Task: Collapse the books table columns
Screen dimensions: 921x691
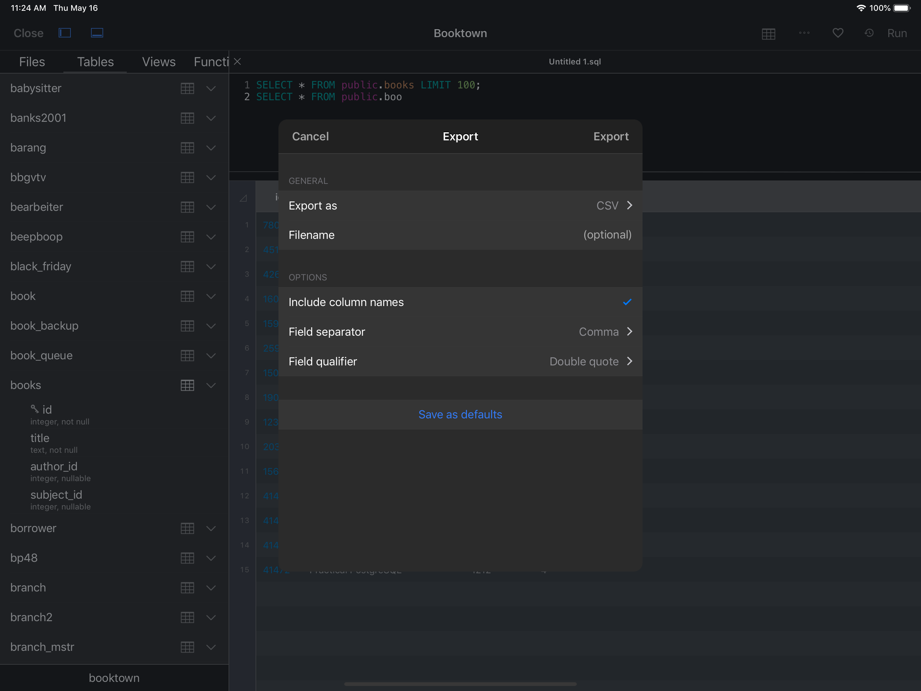Action: click(211, 385)
